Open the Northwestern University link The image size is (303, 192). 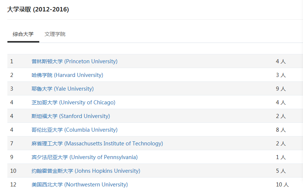pos(80,185)
